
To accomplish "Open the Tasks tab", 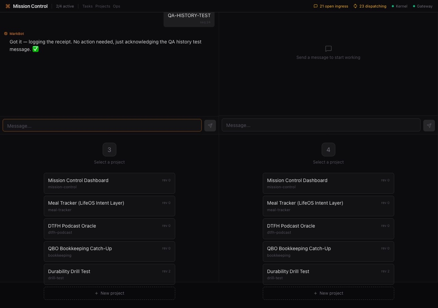I will (87, 6).
